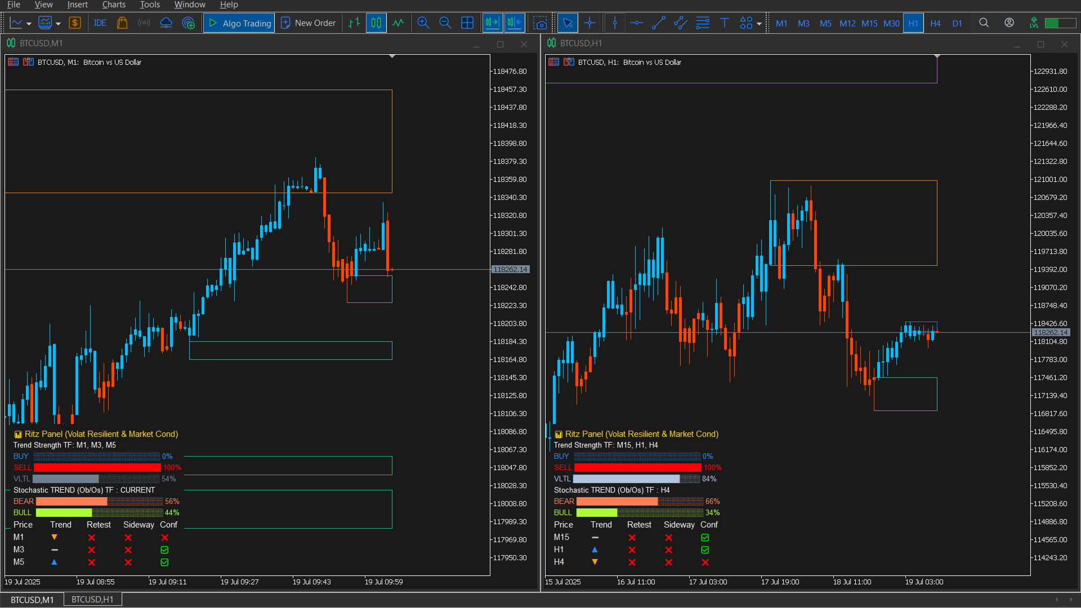
Task: Open the Charts menu
Action: click(114, 5)
